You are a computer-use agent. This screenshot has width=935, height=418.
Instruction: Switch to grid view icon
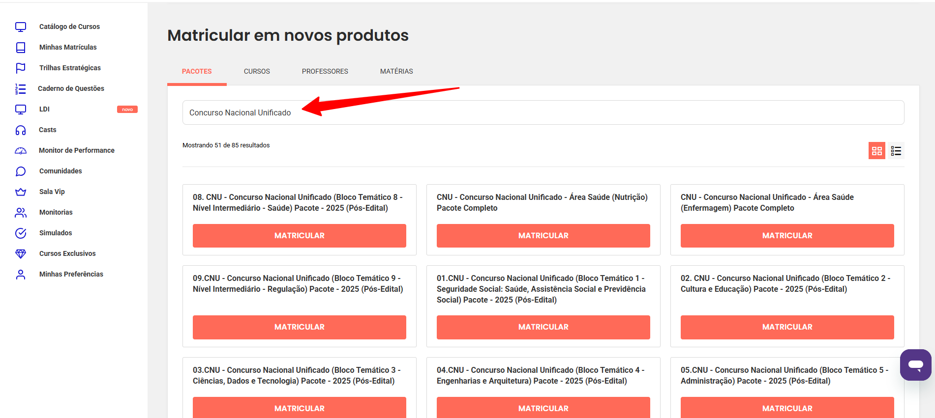click(x=877, y=151)
